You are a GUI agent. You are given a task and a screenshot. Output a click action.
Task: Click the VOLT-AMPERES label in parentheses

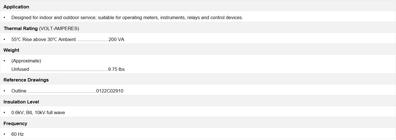59,28
